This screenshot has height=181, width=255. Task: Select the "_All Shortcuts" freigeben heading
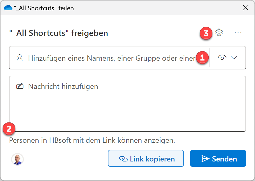pyautogui.click(x=59, y=33)
